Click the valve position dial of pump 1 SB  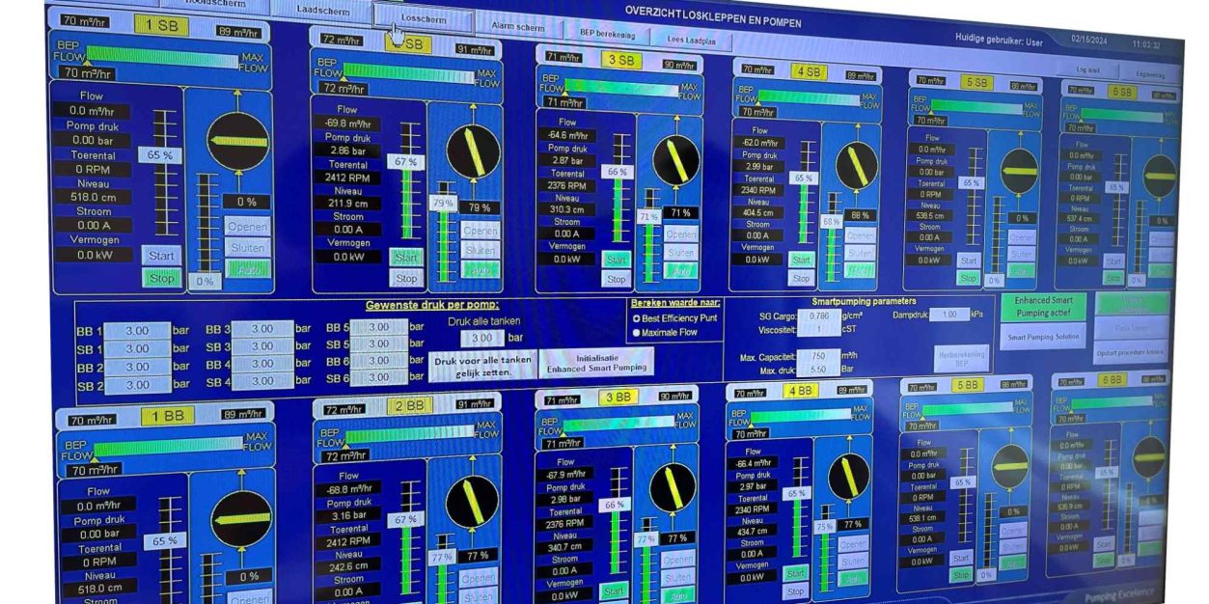(238, 141)
